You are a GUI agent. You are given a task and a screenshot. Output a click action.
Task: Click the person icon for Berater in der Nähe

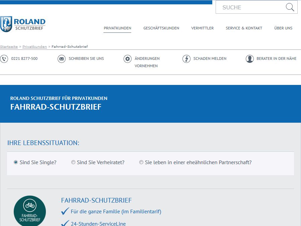click(x=250, y=59)
